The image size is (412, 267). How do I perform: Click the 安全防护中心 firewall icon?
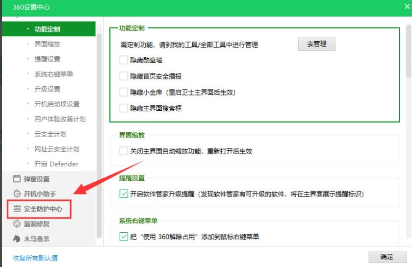(x=17, y=208)
